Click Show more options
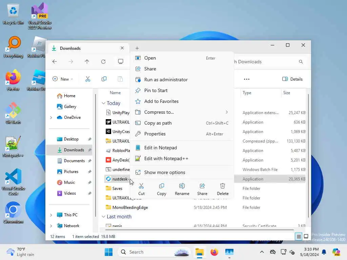347x260 pixels. pos(182,172)
